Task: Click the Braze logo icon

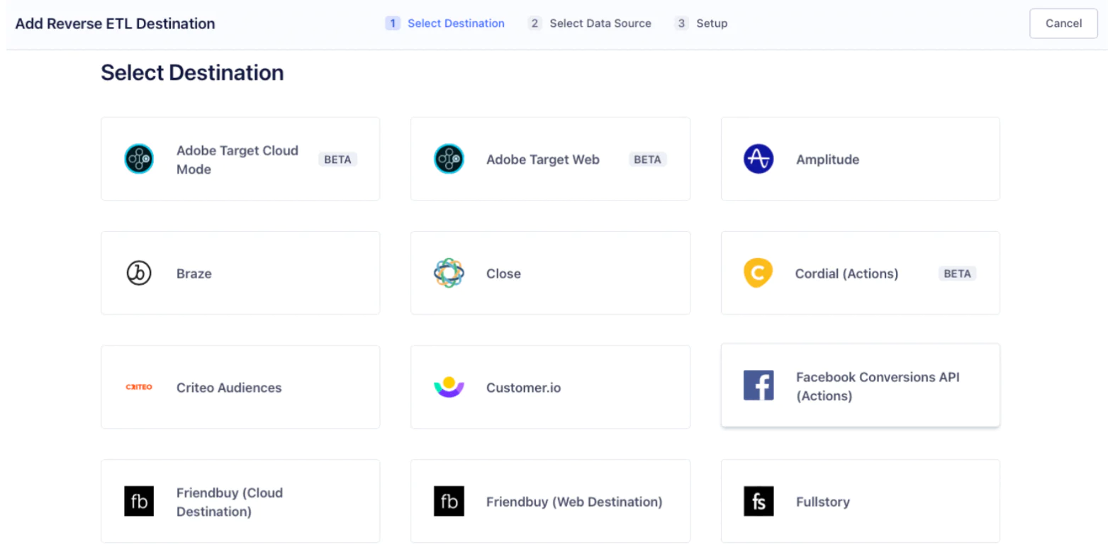Action: point(139,273)
